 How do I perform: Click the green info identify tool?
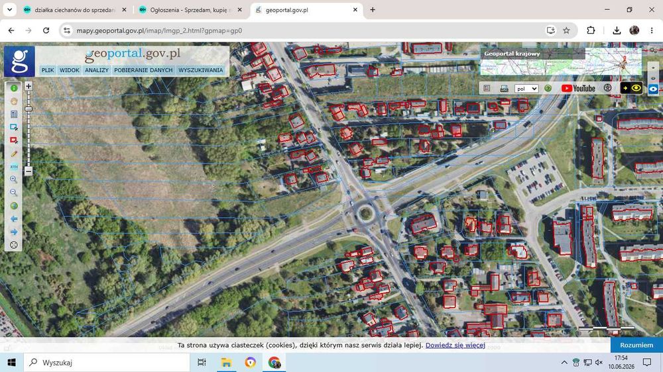coord(14,88)
